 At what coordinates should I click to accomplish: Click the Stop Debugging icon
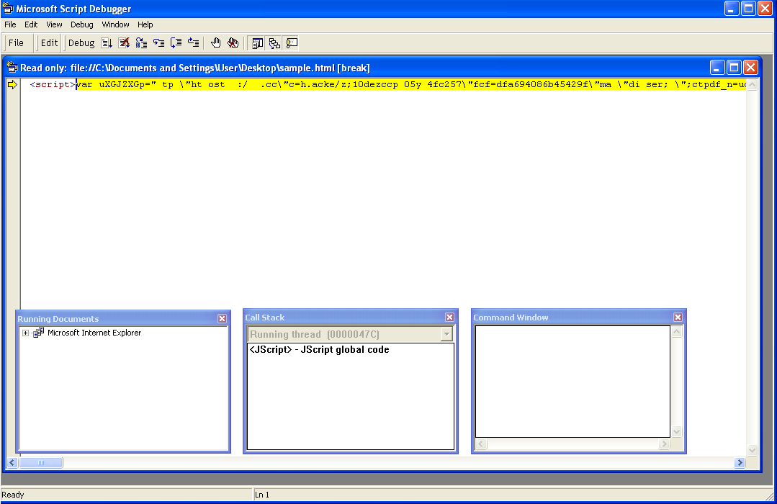pos(124,43)
